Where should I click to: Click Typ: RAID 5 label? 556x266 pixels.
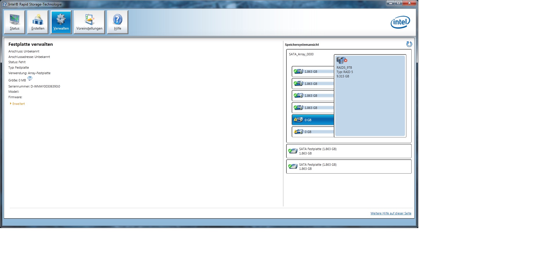pos(345,72)
